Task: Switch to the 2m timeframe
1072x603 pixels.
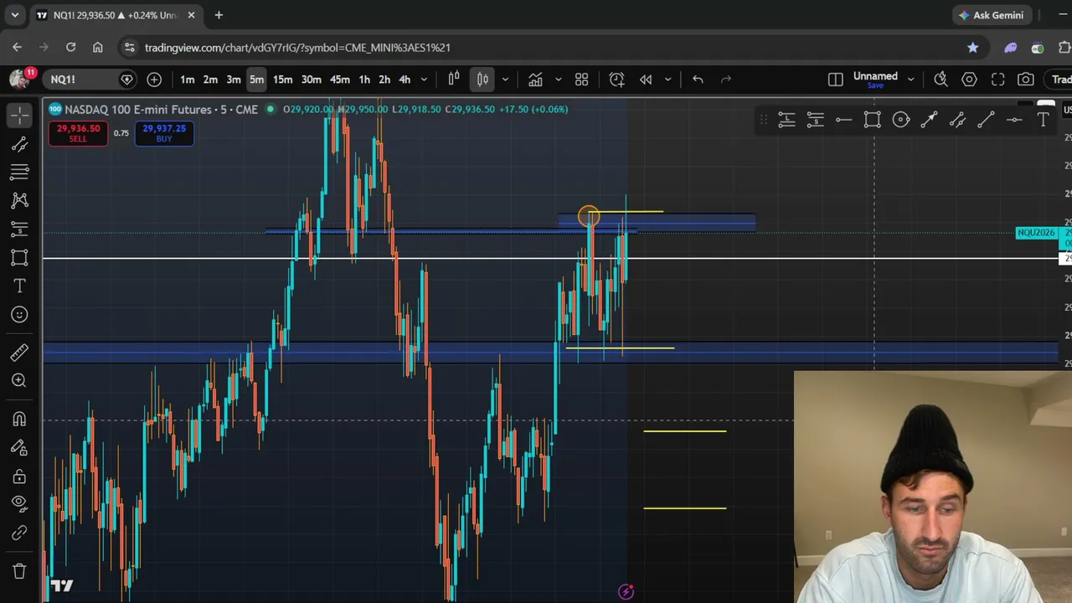Action: [210, 80]
